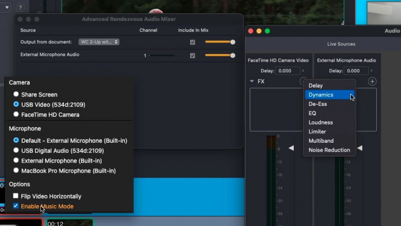
Task: Select MacBook Pro Microphone (Built-in)
Action: tap(16, 170)
